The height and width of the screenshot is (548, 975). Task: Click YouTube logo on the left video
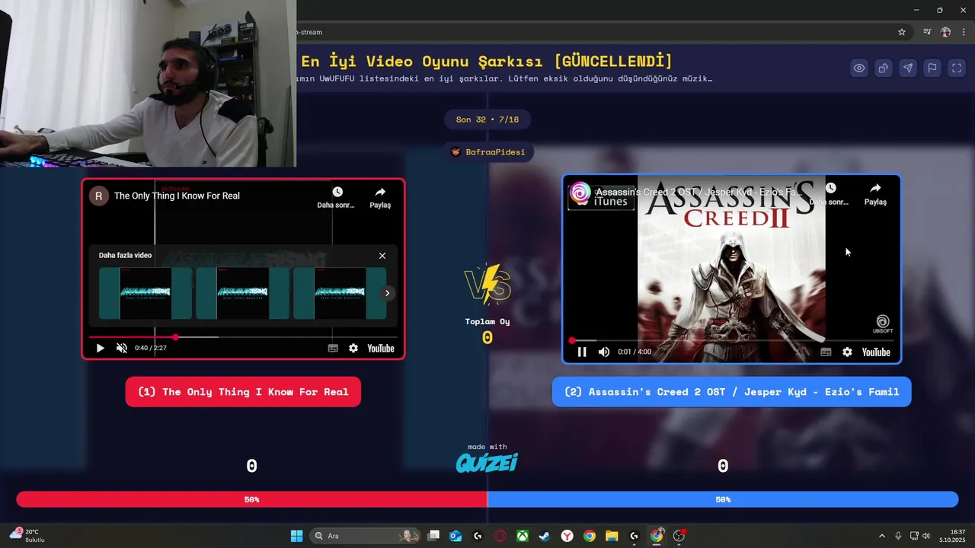[381, 348]
